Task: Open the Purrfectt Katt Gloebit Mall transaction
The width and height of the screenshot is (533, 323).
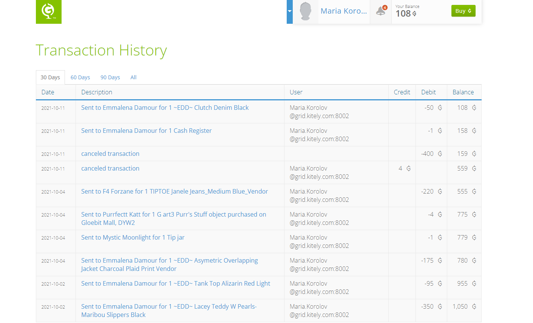Action: point(174,218)
